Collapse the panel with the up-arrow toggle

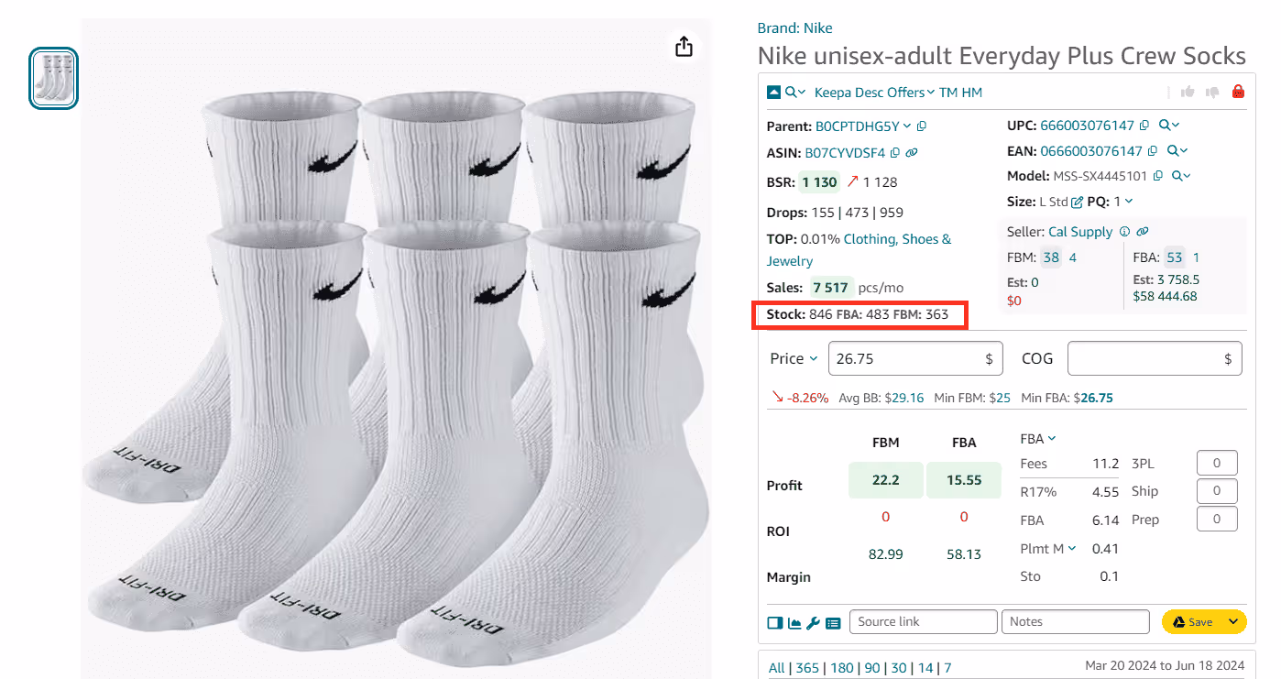coord(773,93)
